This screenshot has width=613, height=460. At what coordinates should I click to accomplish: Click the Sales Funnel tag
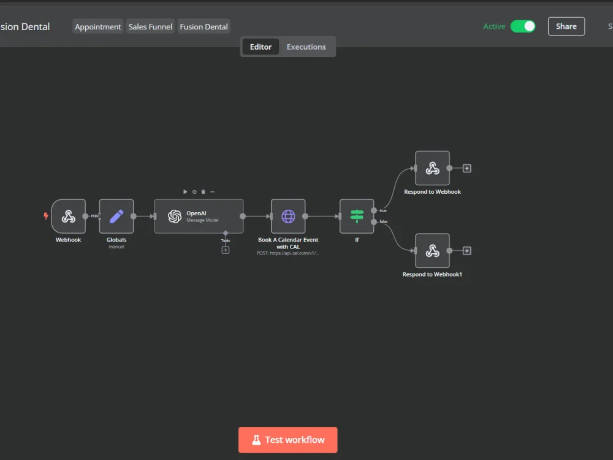(x=151, y=26)
